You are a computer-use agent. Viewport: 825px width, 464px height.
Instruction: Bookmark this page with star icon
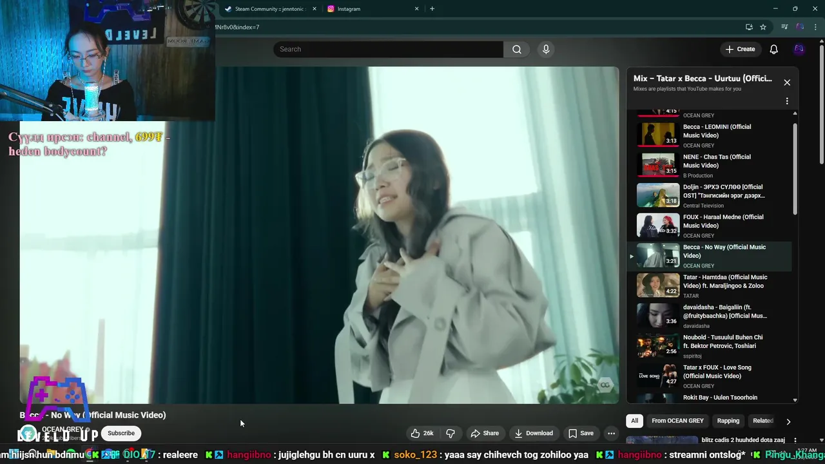[763, 27]
